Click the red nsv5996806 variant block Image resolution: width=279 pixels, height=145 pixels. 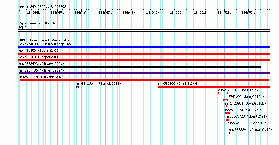point(228,113)
